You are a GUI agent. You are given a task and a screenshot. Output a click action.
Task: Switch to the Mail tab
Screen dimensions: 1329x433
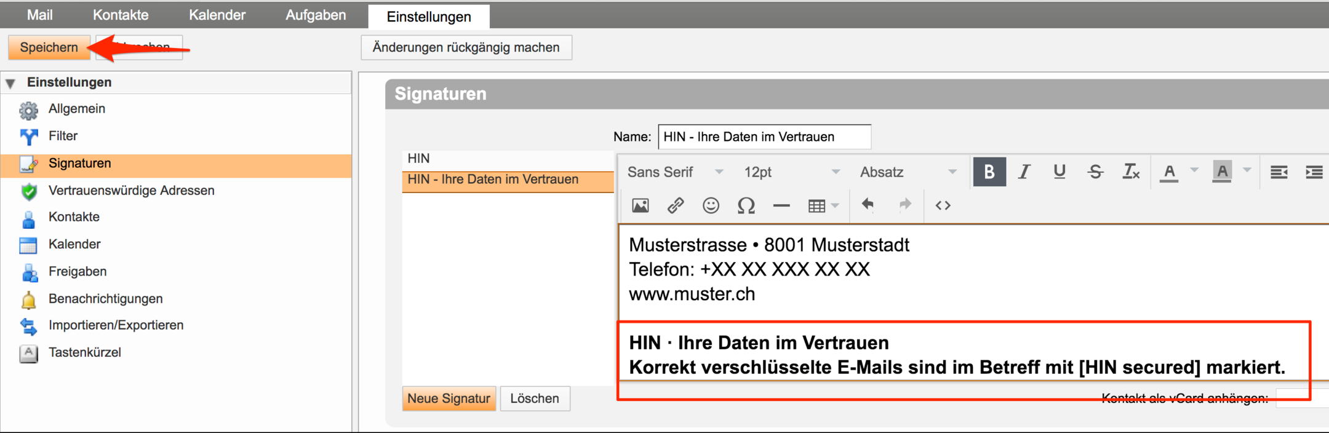[x=39, y=15]
